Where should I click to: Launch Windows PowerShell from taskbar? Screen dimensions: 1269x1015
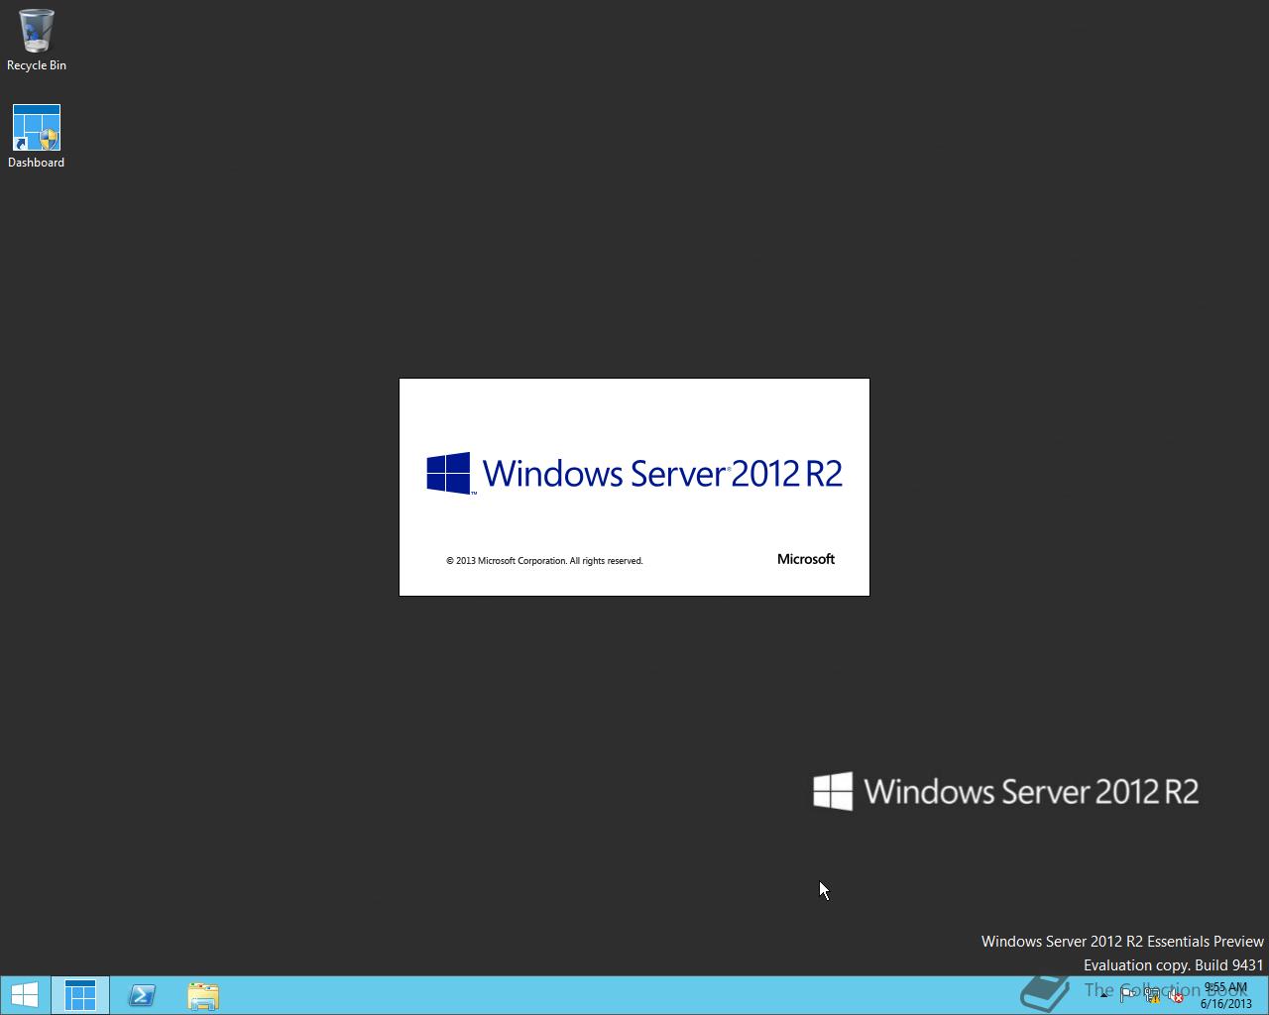click(x=142, y=995)
